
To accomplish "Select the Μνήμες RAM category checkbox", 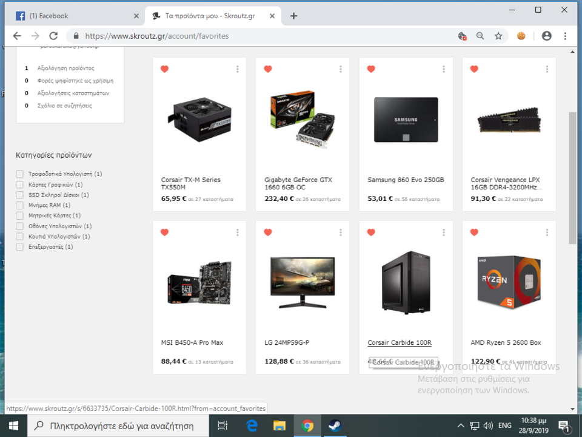I will tap(19, 205).
